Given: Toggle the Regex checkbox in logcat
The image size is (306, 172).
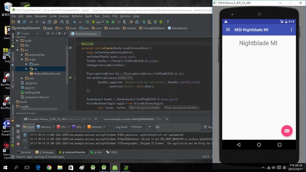Looking at the screenshot, I should coord(205,127).
